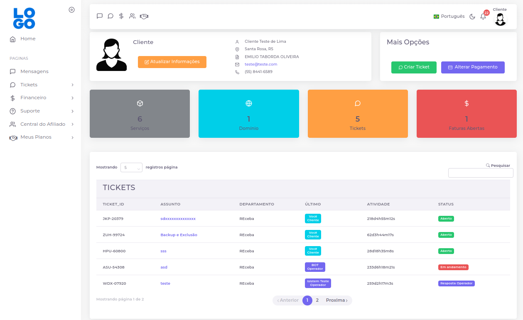Click the Criar Ticket button
The height and width of the screenshot is (320, 523).
point(414,67)
